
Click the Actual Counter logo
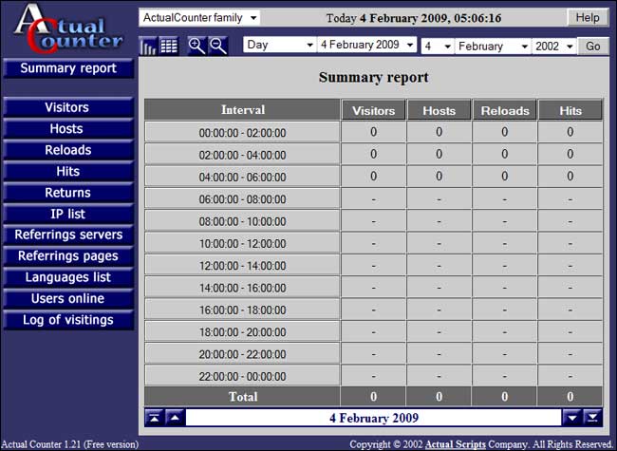pyautogui.click(x=66, y=28)
